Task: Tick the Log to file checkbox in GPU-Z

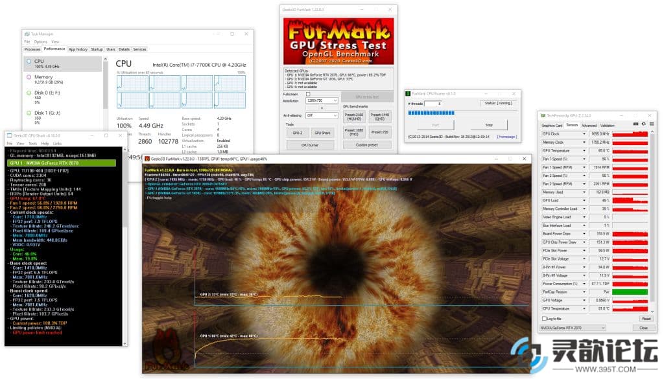Action: (x=545, y=319)
